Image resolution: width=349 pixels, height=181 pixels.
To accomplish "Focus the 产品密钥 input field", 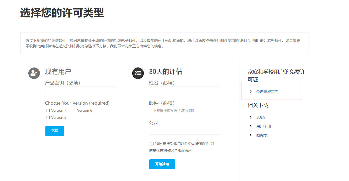I will [81, 90].
